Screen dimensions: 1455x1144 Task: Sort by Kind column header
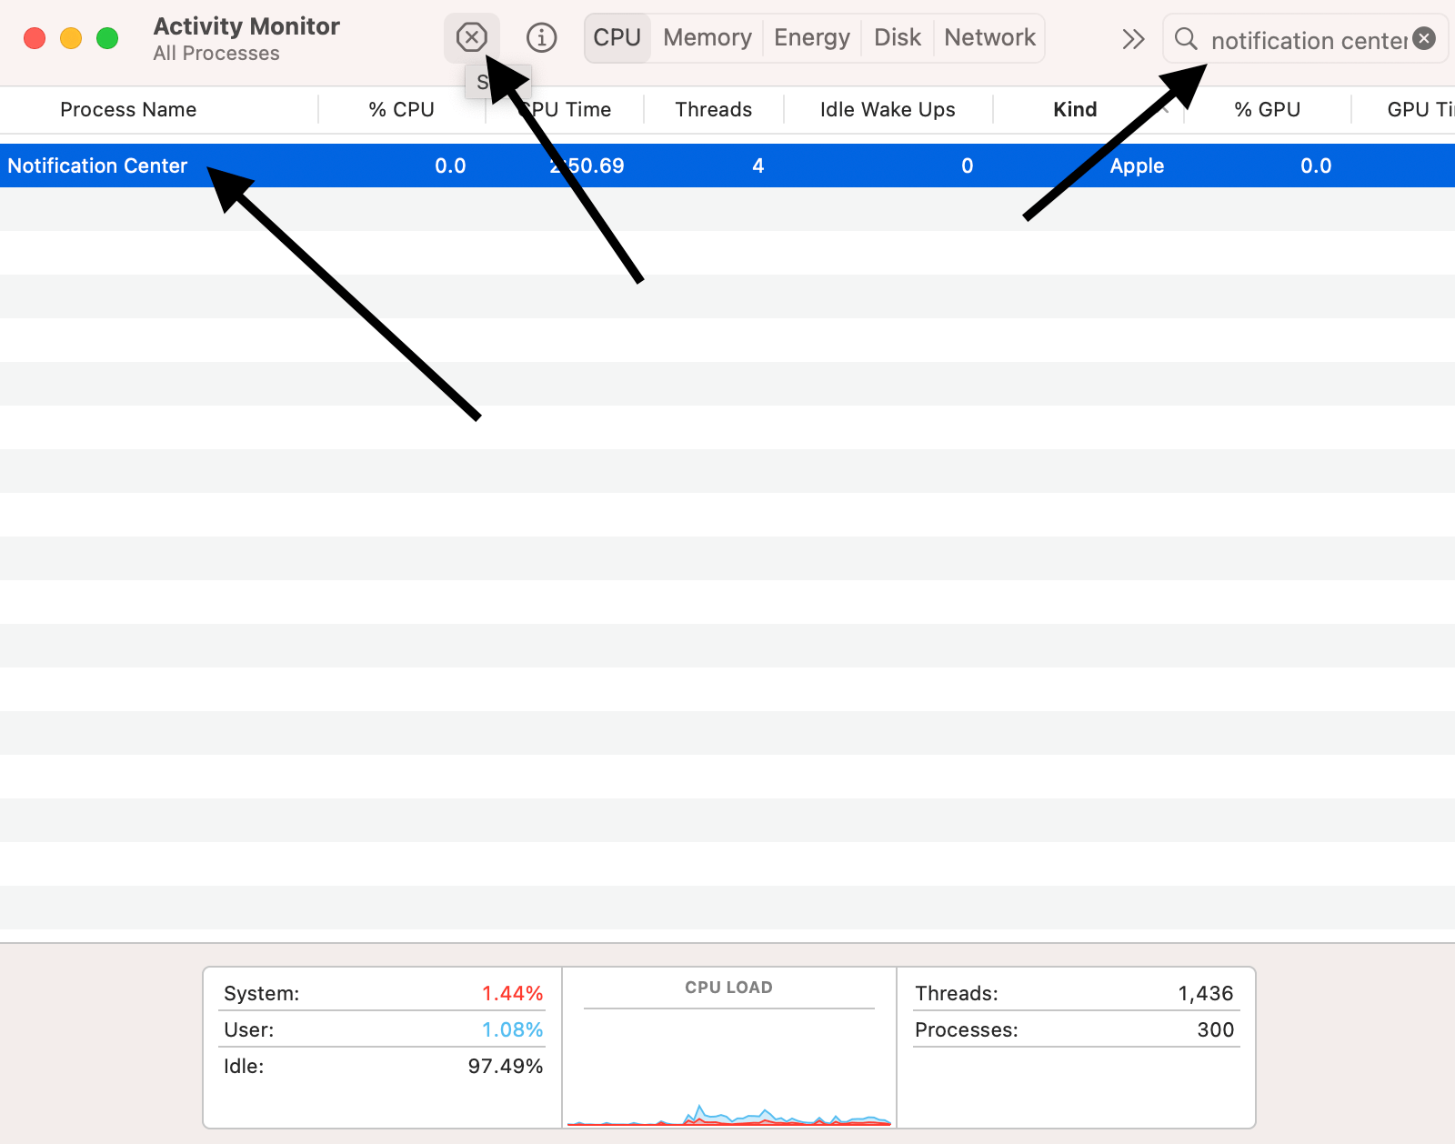(x=1075, y=109)
